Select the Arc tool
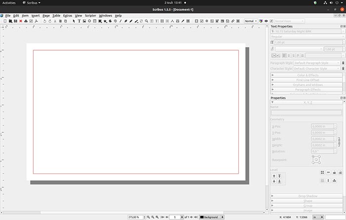Screen dimensions: 346x220 (x=110, y=21)
